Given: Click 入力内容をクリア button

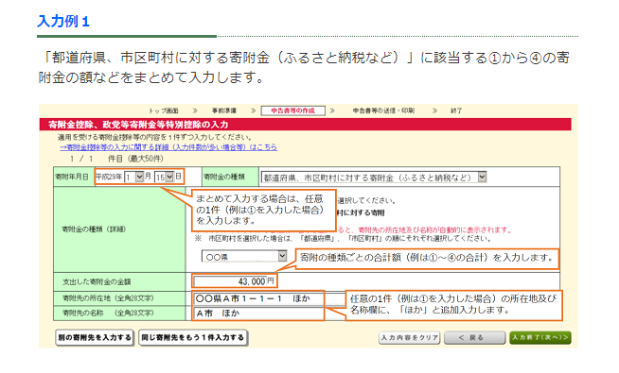Looking at the screenshot, I should pos(410,337).
